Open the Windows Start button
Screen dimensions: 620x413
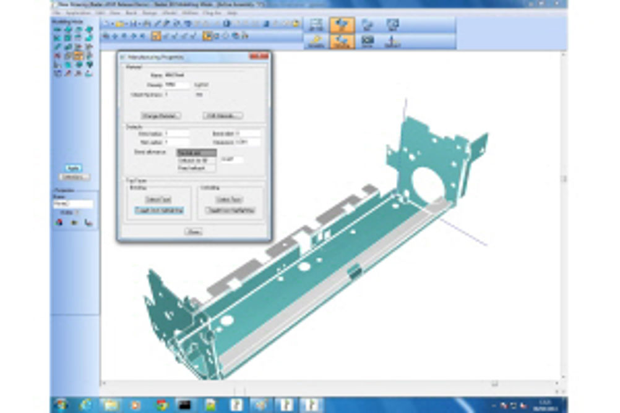pos(61,405)
